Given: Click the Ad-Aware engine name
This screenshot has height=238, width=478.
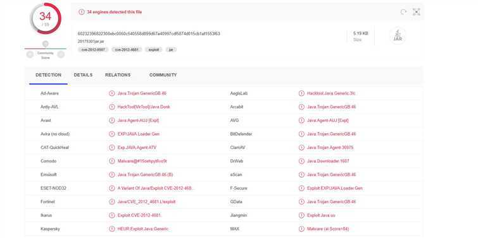Looking at the screenshot, I should click(x=49, y=93).
